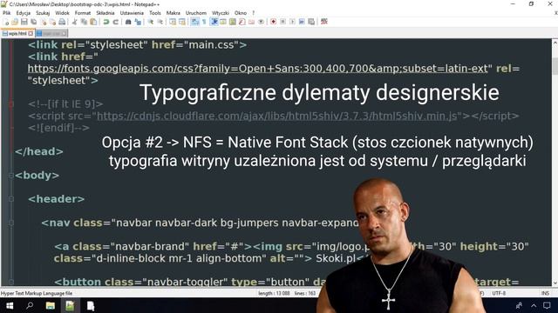Save the current file with the floppy icon
The width and height of the screenshot is (558, 313).
pos(24,22)
